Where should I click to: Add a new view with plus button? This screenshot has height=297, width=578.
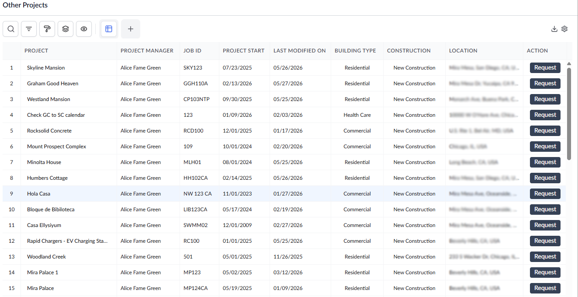point(131,29)
